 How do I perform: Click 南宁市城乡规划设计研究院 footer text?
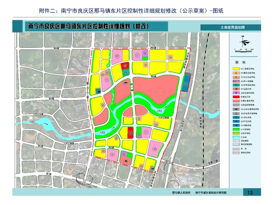(x=211, y=193)
